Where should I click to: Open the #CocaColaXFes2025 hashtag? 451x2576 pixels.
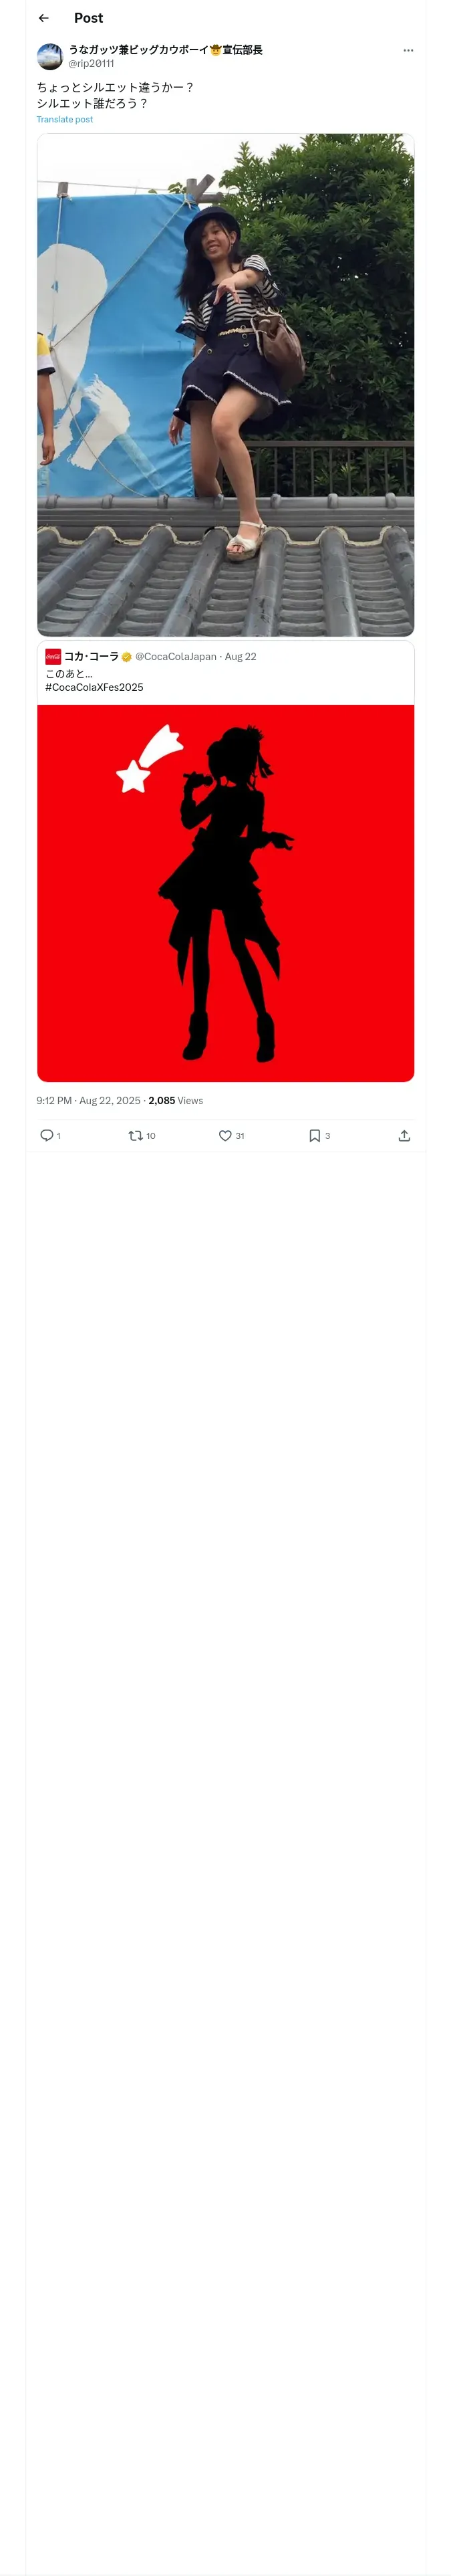pyautogui.click(x=94, y=687)
